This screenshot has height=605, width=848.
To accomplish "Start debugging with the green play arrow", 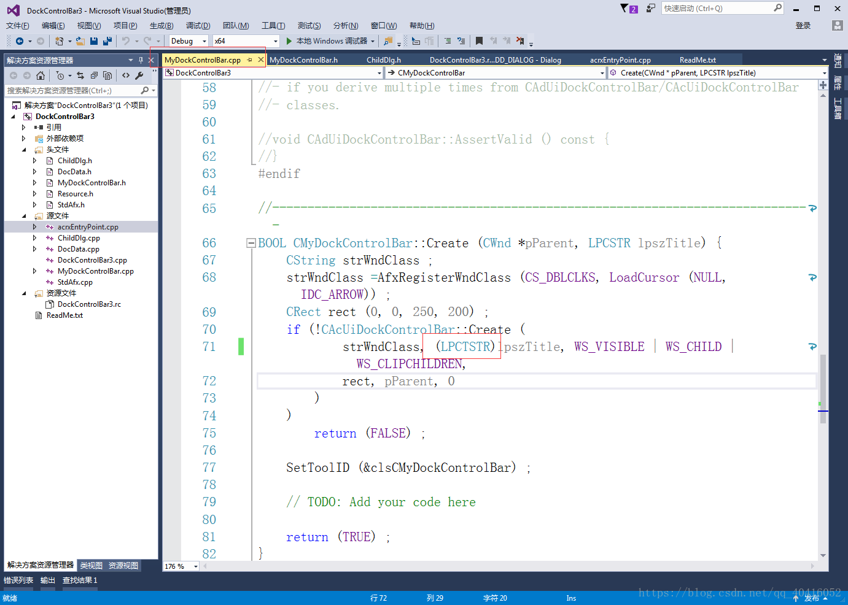I will point(289,41).
